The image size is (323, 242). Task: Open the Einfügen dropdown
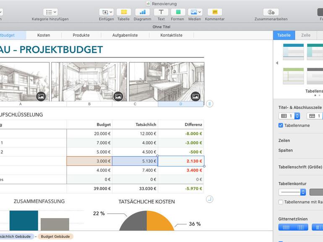(106, 12)
